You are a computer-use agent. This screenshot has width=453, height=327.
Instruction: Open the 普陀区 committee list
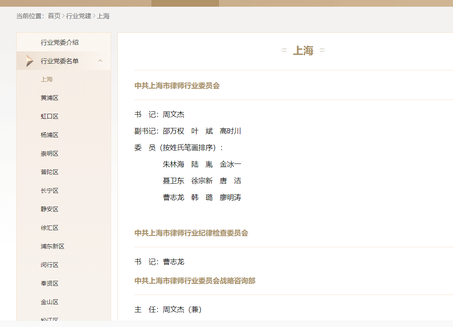[49, 172]
